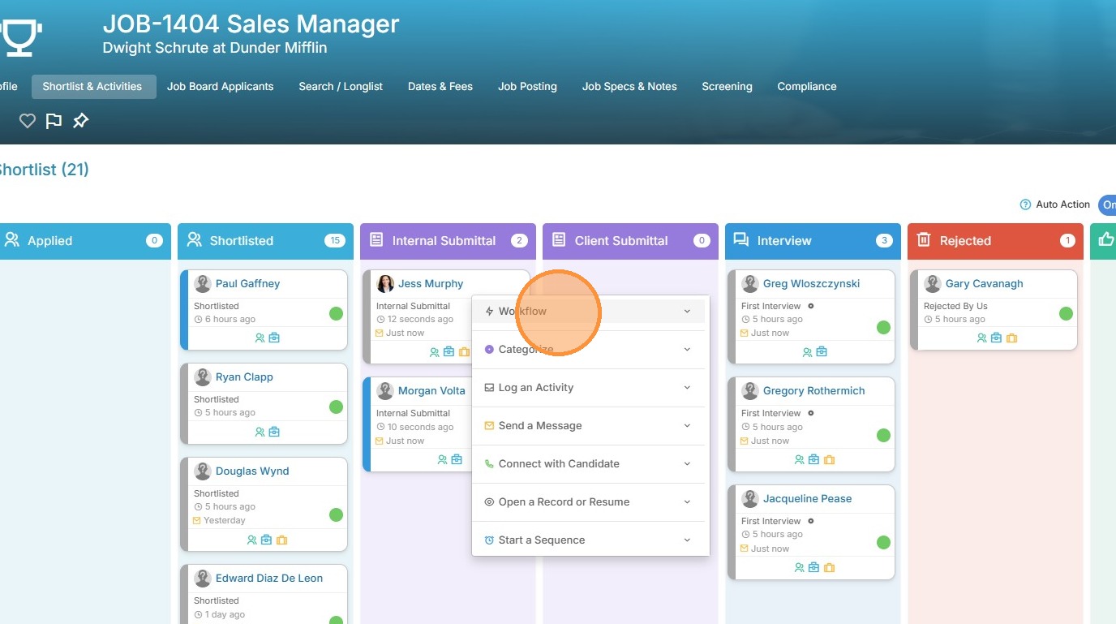The image size is (1116, 624).
Task: Click the teal people icon on Douglas Wynd's card
Action: (x=252, y=540)
